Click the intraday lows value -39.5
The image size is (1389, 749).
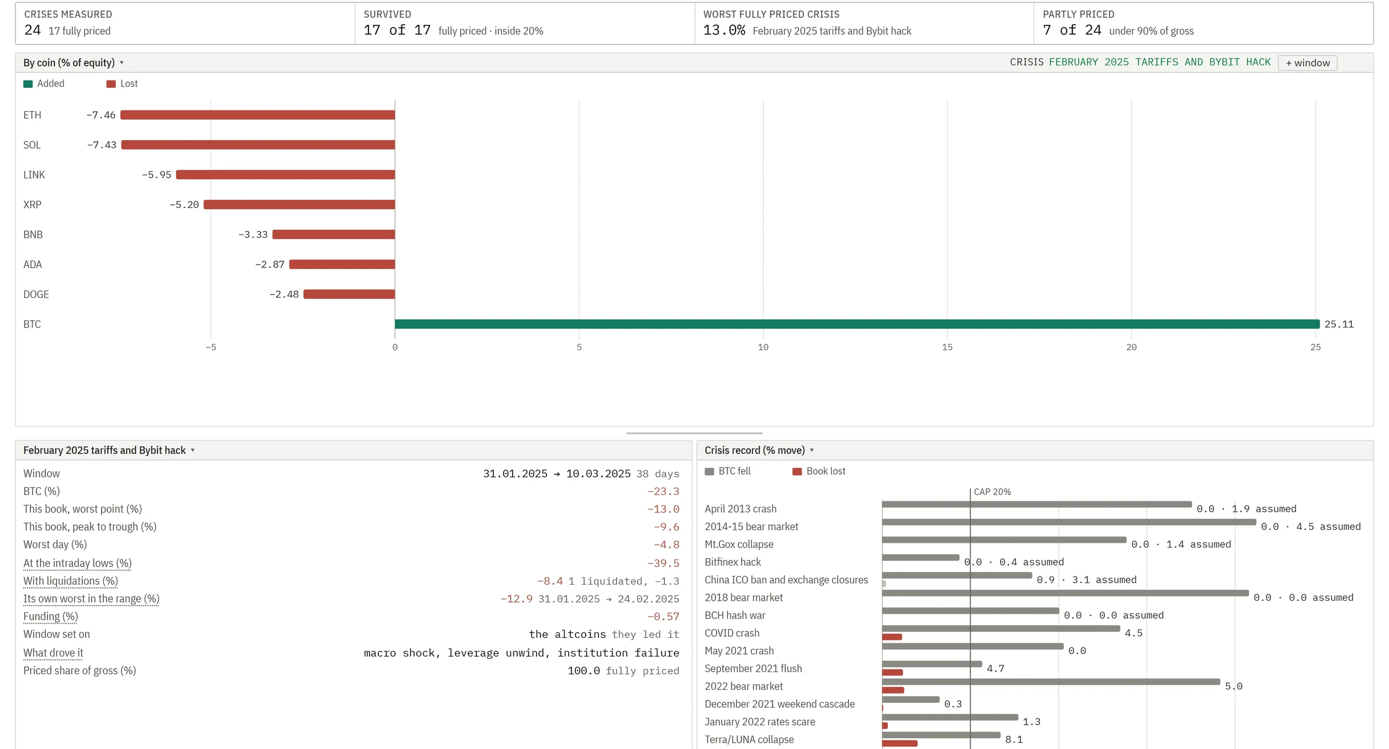663,563
